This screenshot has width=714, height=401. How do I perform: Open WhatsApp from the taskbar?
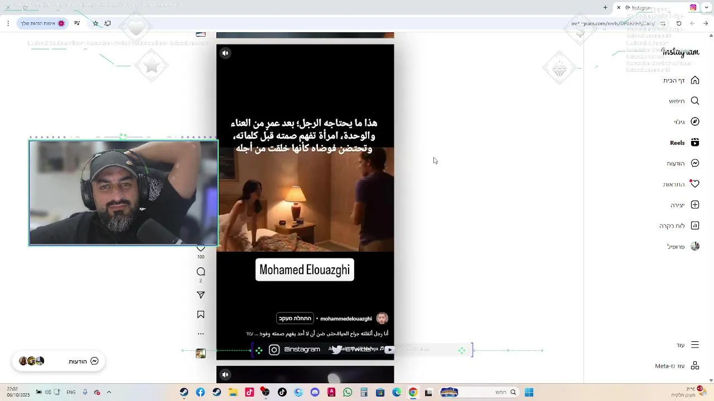[x=348, y=393]
